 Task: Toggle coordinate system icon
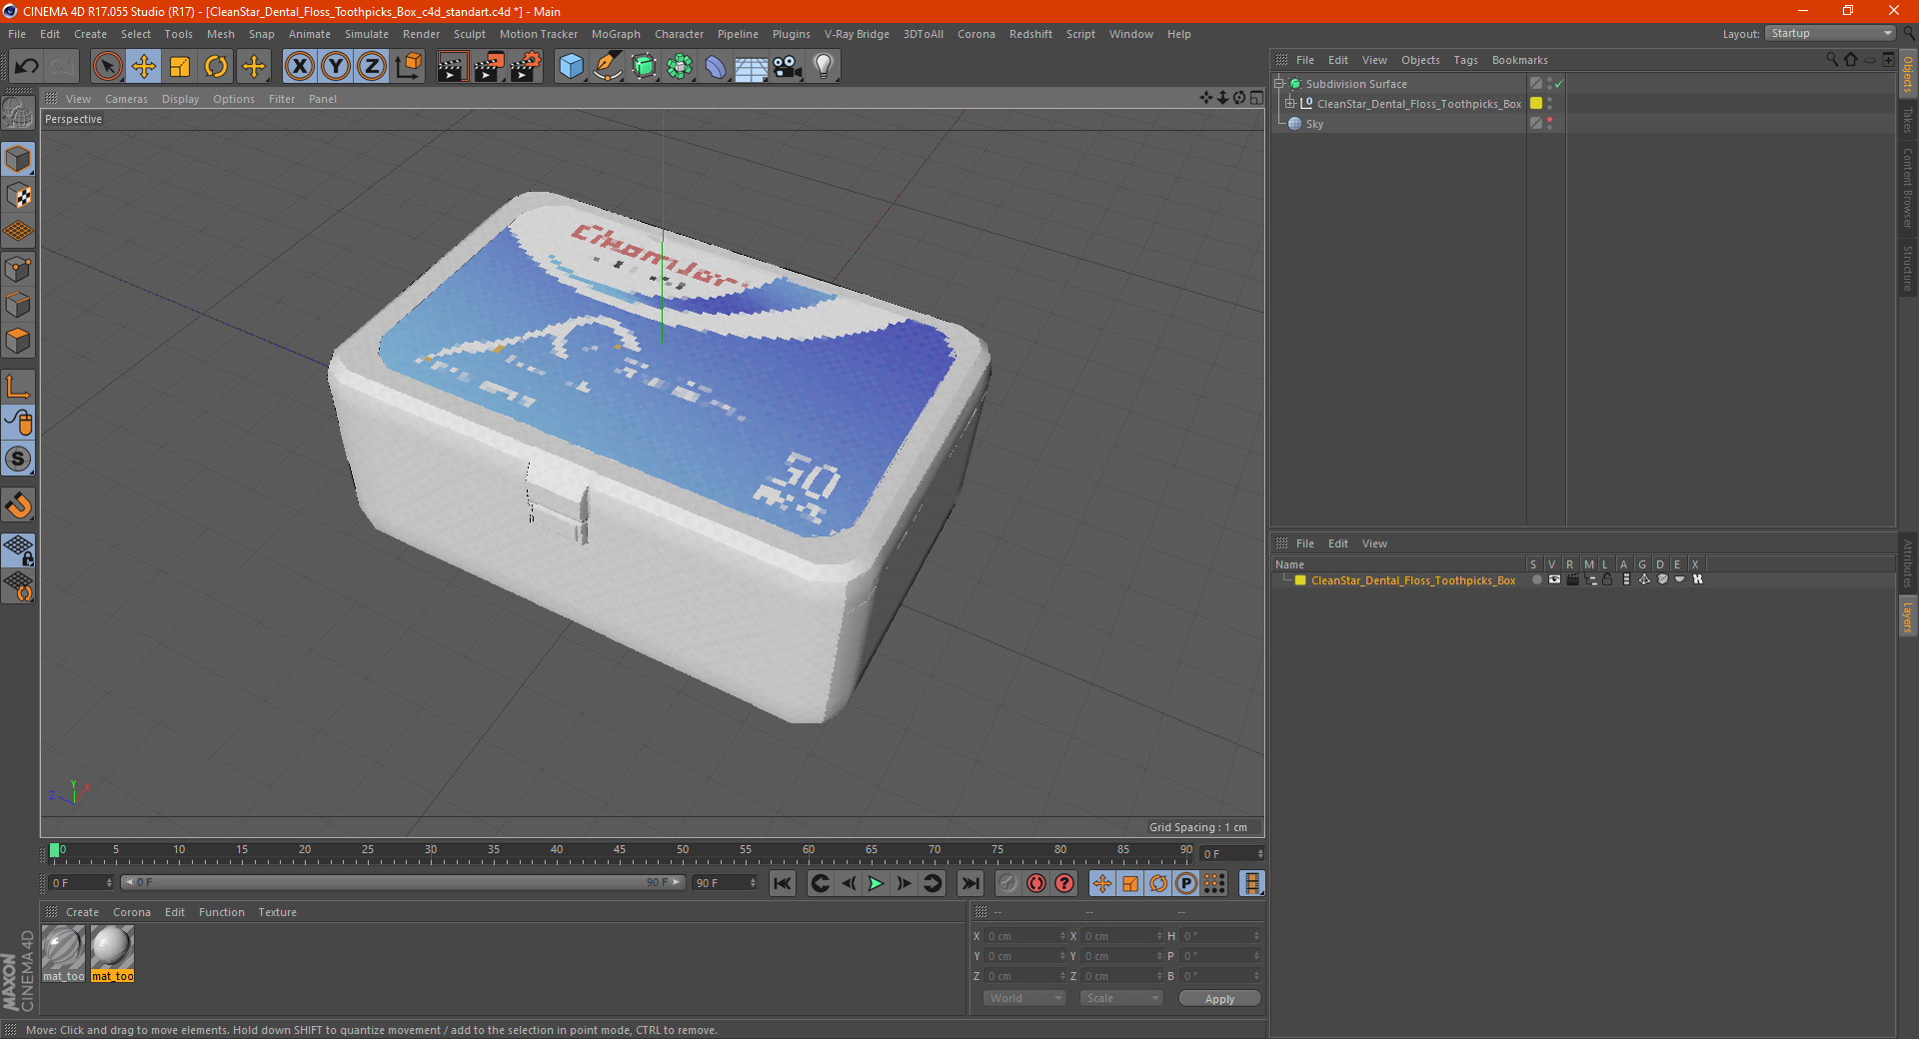[409, 67]
